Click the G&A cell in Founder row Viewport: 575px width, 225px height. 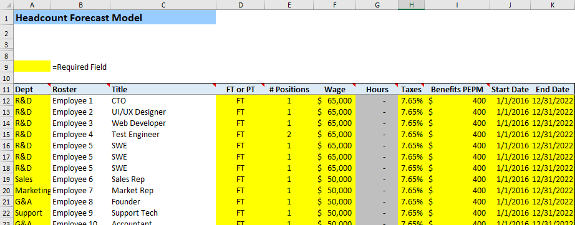(x=32, y=202)
